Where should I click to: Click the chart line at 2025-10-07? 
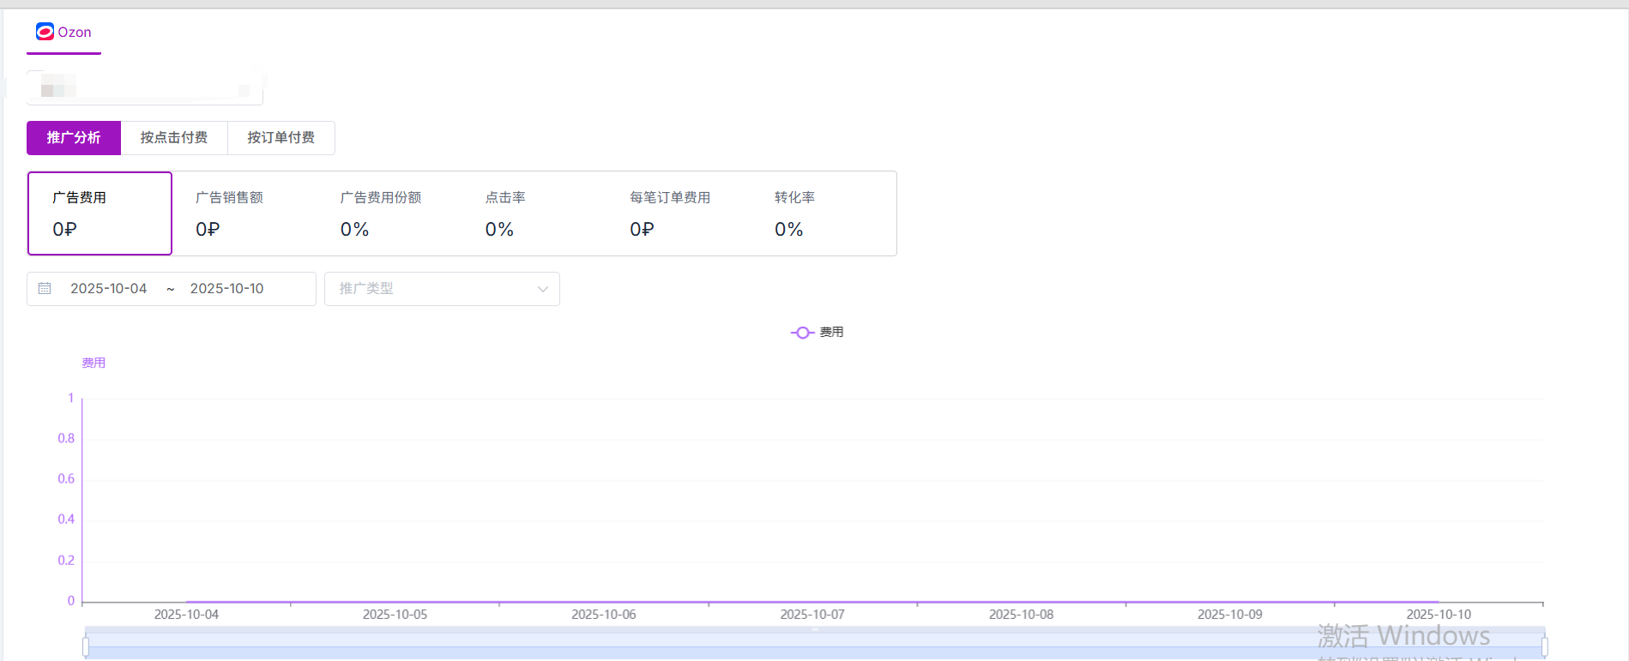[812, 602]
